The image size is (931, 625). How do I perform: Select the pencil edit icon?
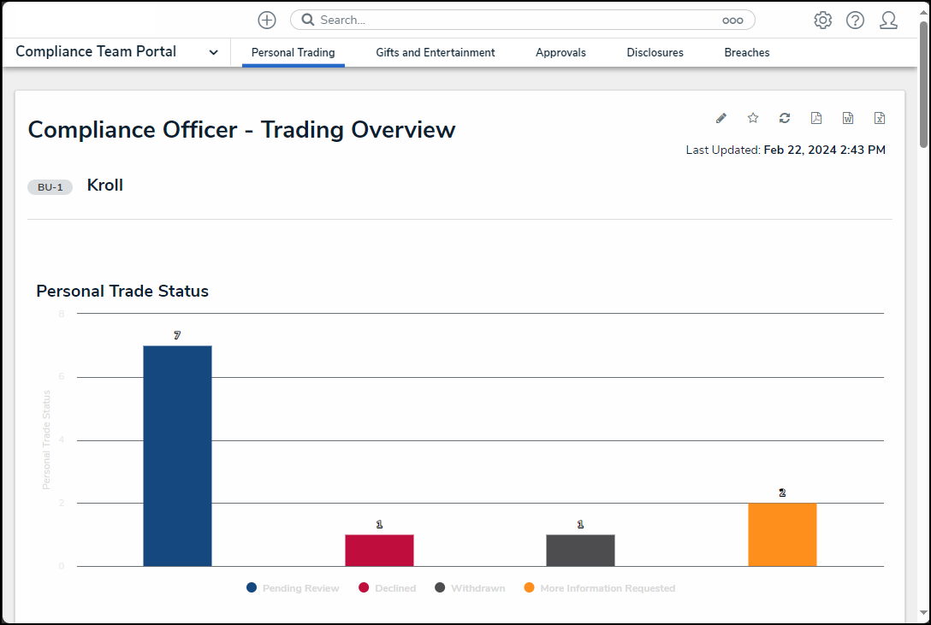[720, 118]
